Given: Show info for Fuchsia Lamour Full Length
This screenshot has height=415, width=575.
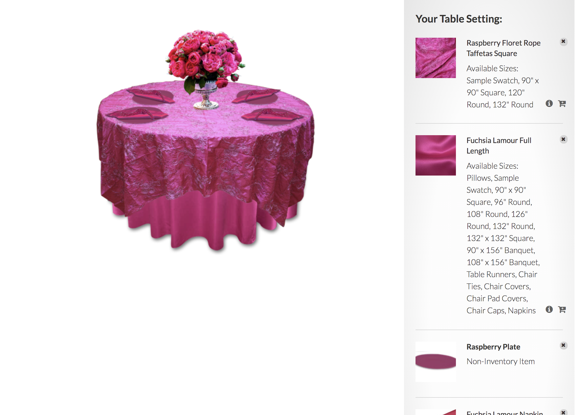Looking at the screenshot, I should point(549,309).
